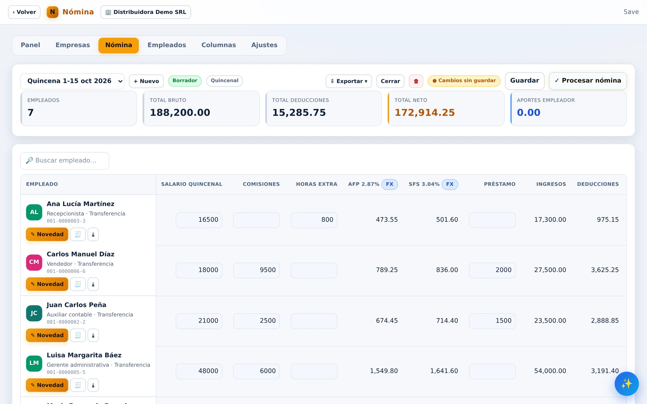Click the SFS 3.04% FX formula badge
The width and height of the screenshot is (647, 404).
click(x=450, y=184)
